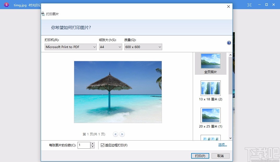The width and height of the screenshot is (280, 162).
Task: Uncheck 适应边框打印 fit-to-frame option
Action: [x=102, y=145]
